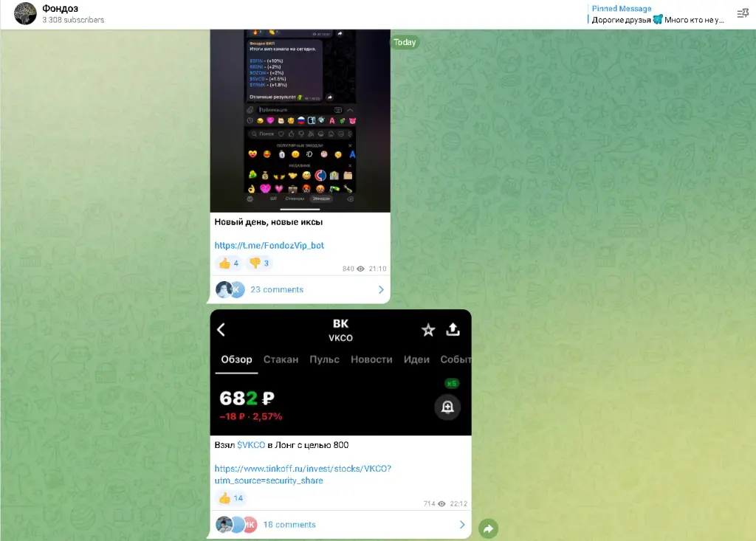The height and width of the screenshot is (541, 756).
Task: Click the Today date badge
Action: click(405, 42)
